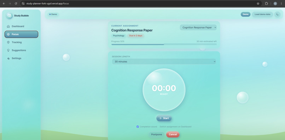Screen dimensions: 285x140
Task: Cancel the focus session
Action: [x=173, y=134]
